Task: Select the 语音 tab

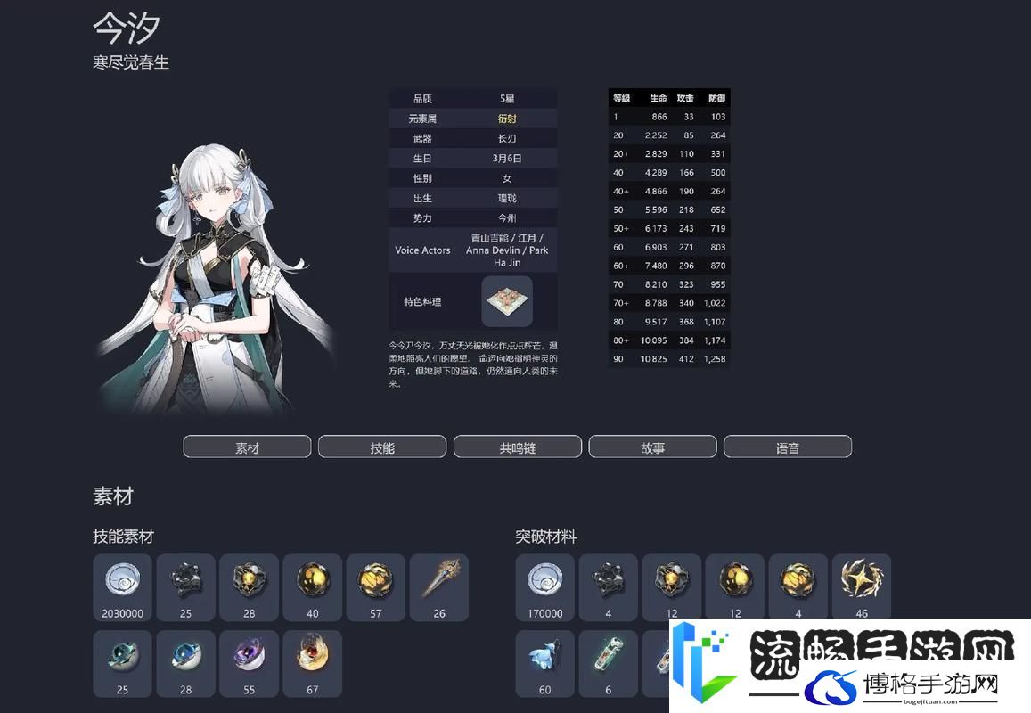Action: tap(788, 447)
